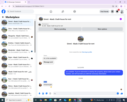Click the Find friends button
This screenshot has width=127, height=102.
104,11
